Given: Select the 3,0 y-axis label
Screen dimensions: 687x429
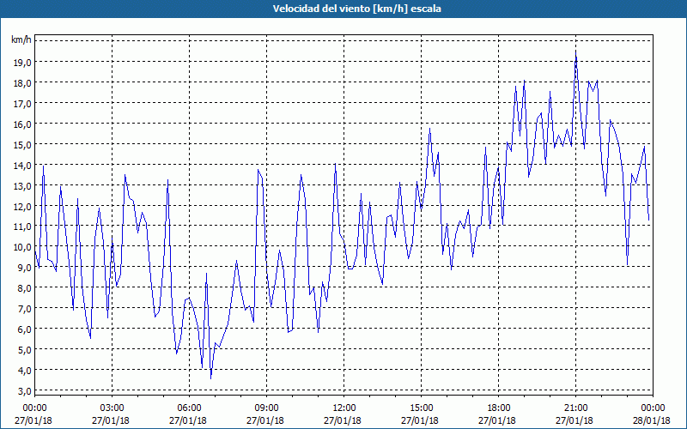Looking at the screenshot, I should click(x=22, y=390).
